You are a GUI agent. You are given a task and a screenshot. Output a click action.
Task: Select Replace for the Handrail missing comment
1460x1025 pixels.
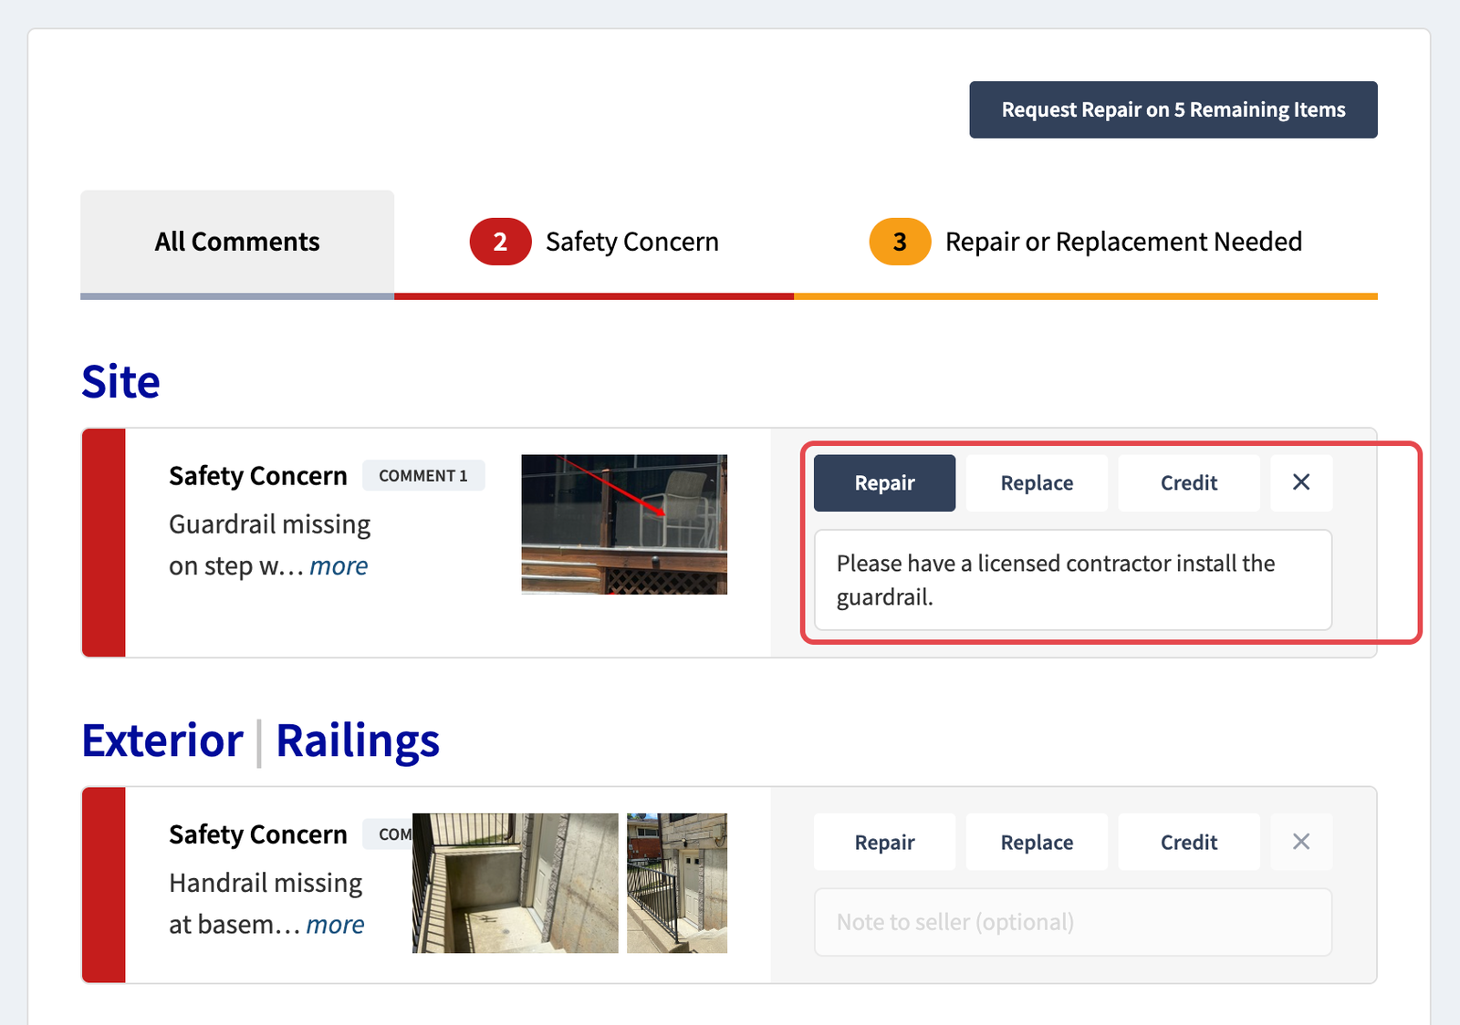(x=1037, y=843)
